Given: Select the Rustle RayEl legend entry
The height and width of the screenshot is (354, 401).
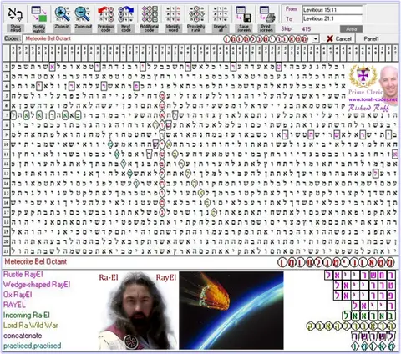Looking at the screenshot, I should pyautogui.click(x=23, y=275).
